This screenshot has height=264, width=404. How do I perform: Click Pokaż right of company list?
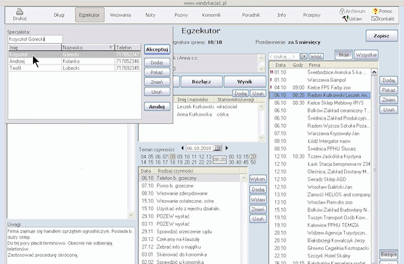click(x=389, y=90)
